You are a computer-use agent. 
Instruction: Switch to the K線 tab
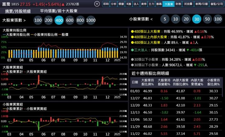(x=128, y=4)
